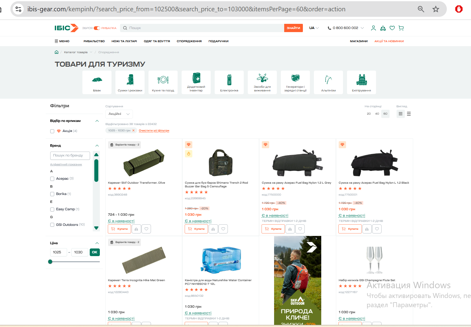Screen dimensions: 471x327
Task: Collapse the Ціна filter section
Action: click(97, 243)
